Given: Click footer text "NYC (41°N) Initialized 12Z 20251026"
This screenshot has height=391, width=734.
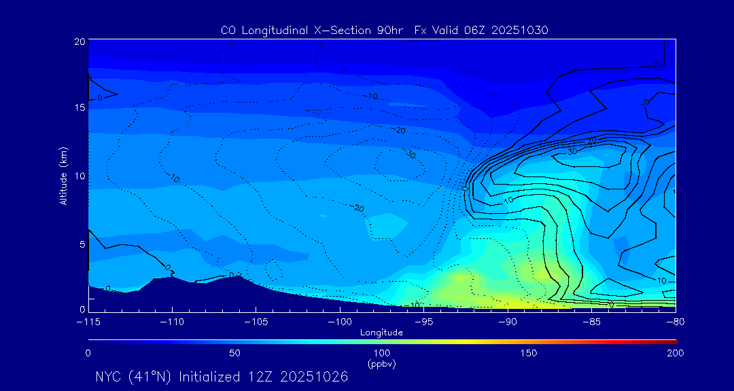Looking at the screenshot, I should pos(222,377).
